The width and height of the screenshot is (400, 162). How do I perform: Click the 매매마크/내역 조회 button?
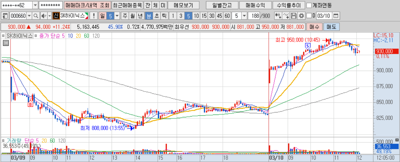(88, 5)
